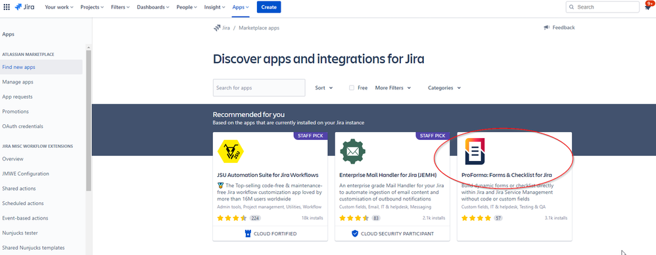Open the Projects menu
The width and height of the screenshot is (656, 255).
coord(93,7)
